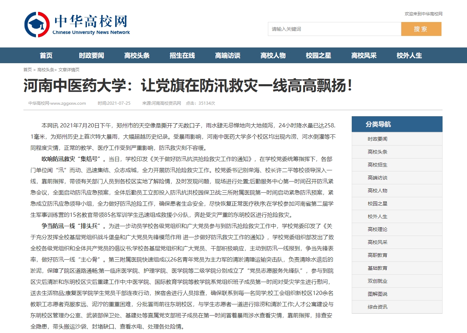Open 高校理论 from the sidebar categories
The image size is (467, 333).
click(x=377, y=229)
